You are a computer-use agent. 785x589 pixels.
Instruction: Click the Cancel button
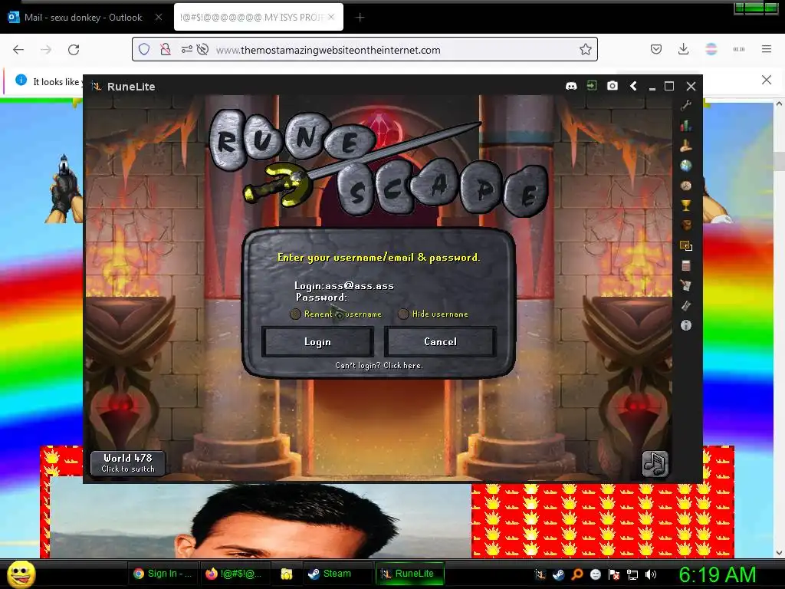(x=440, y=341)
